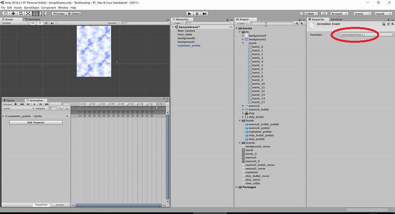Select the Hand tool in toolbar
The height and width of the screenshot is (214, 395).
[6, 13]
